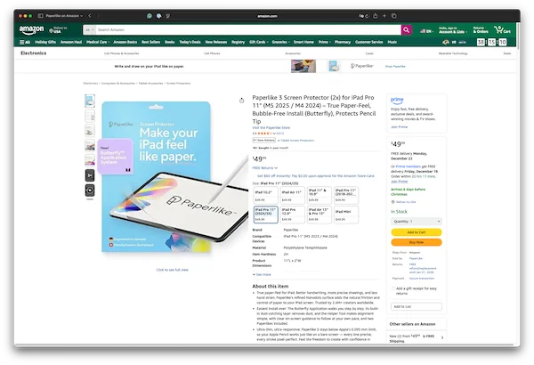This screenshot has height=365, width=534.
Task: Open Groceries nav dropdown
Action: (x=280, y=42)
